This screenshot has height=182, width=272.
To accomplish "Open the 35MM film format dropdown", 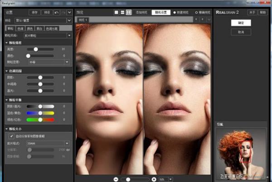I will [x=67, y=142].
